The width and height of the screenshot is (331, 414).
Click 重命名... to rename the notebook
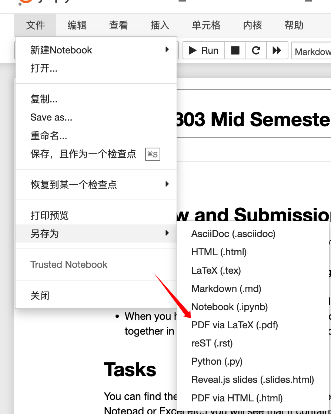49,136
